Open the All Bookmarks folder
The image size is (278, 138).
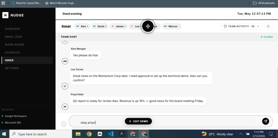pos(264,3)
